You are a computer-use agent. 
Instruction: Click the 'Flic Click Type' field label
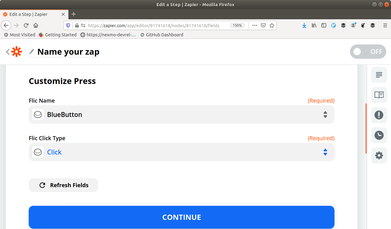pyautogui.click(x=47, y=138)
